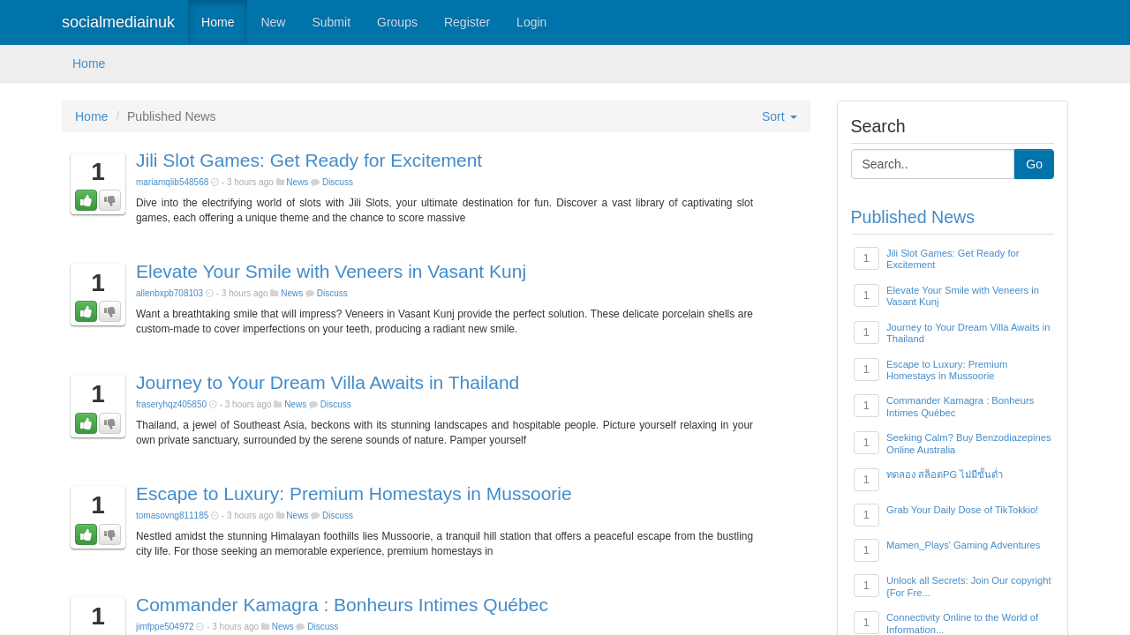This screenshot has height=635, width=1130.
Task: Open sidebar link Escape to Luxury Homestays
Action: (946, 370)
